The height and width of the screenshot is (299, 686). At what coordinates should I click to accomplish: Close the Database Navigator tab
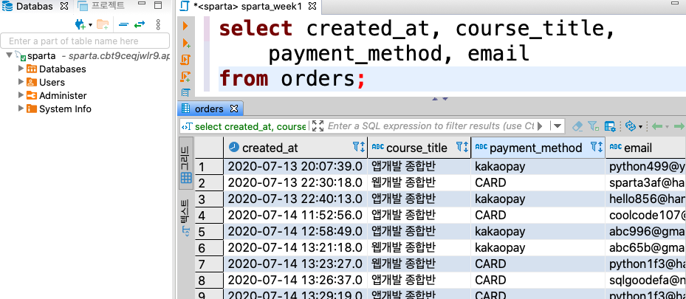(x=64, y=6)
